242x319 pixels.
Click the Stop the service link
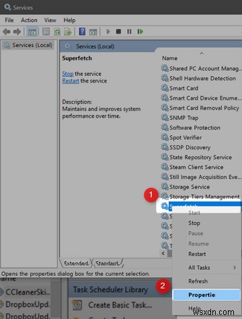[68, 73]
